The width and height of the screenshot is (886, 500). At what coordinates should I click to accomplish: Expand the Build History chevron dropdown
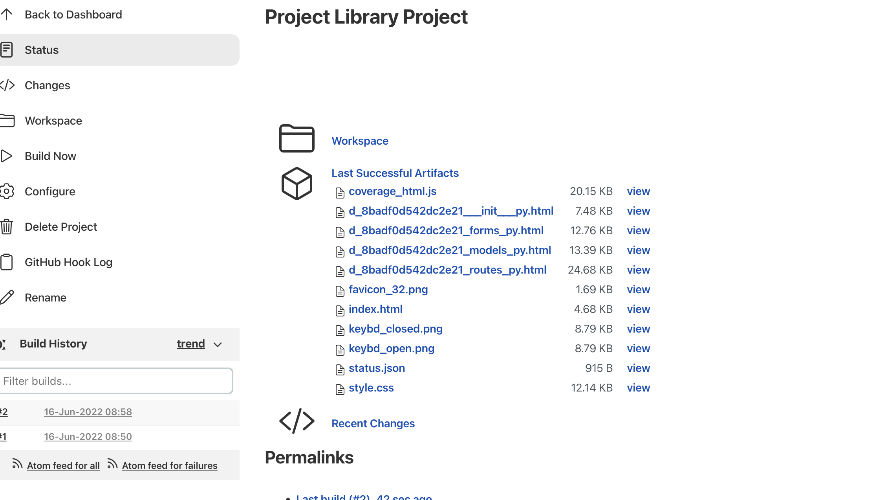click(218, 345)
